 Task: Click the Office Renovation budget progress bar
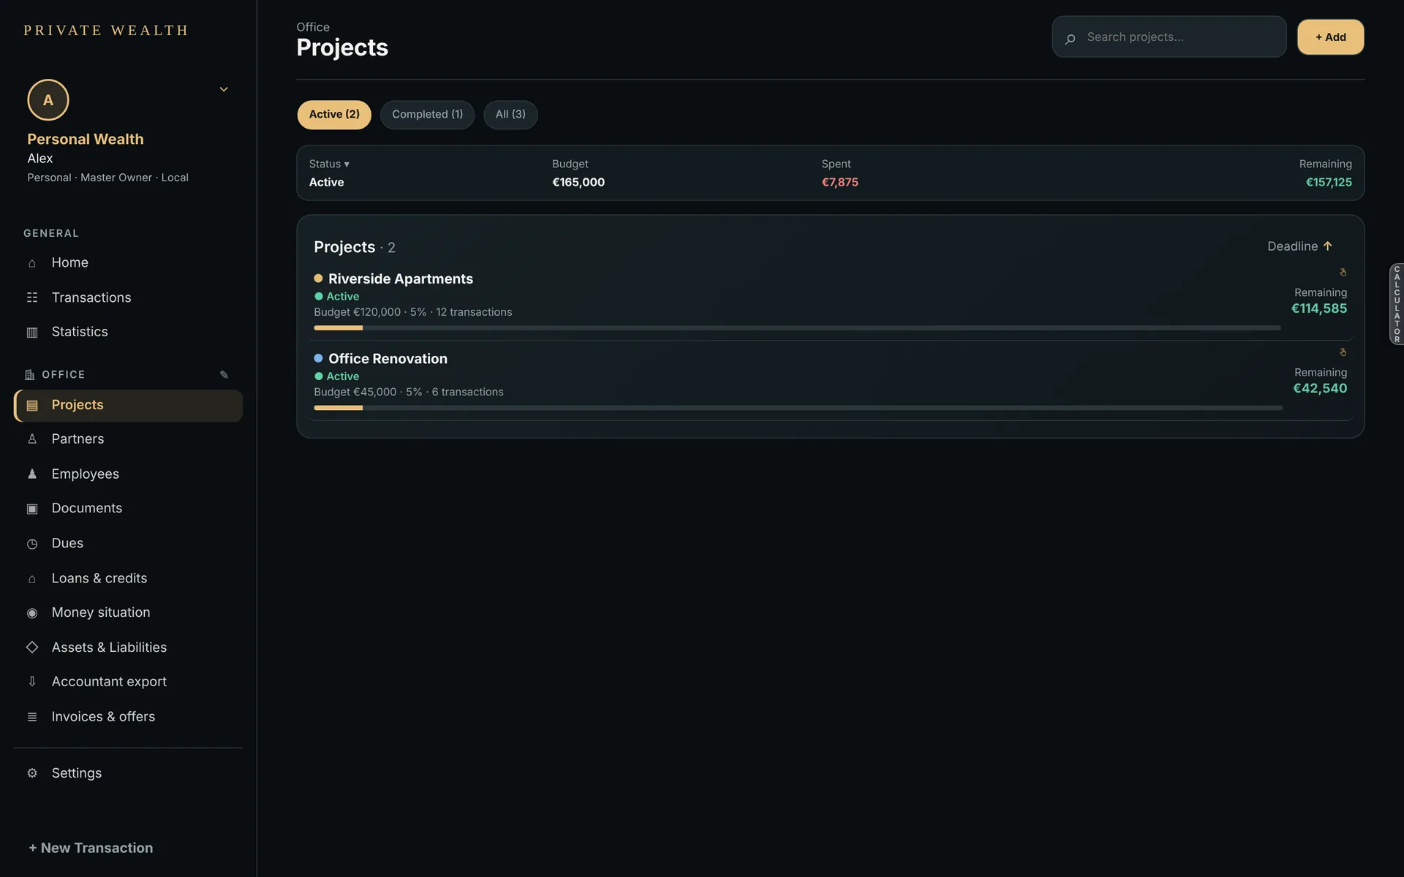[x=798, y=408]
